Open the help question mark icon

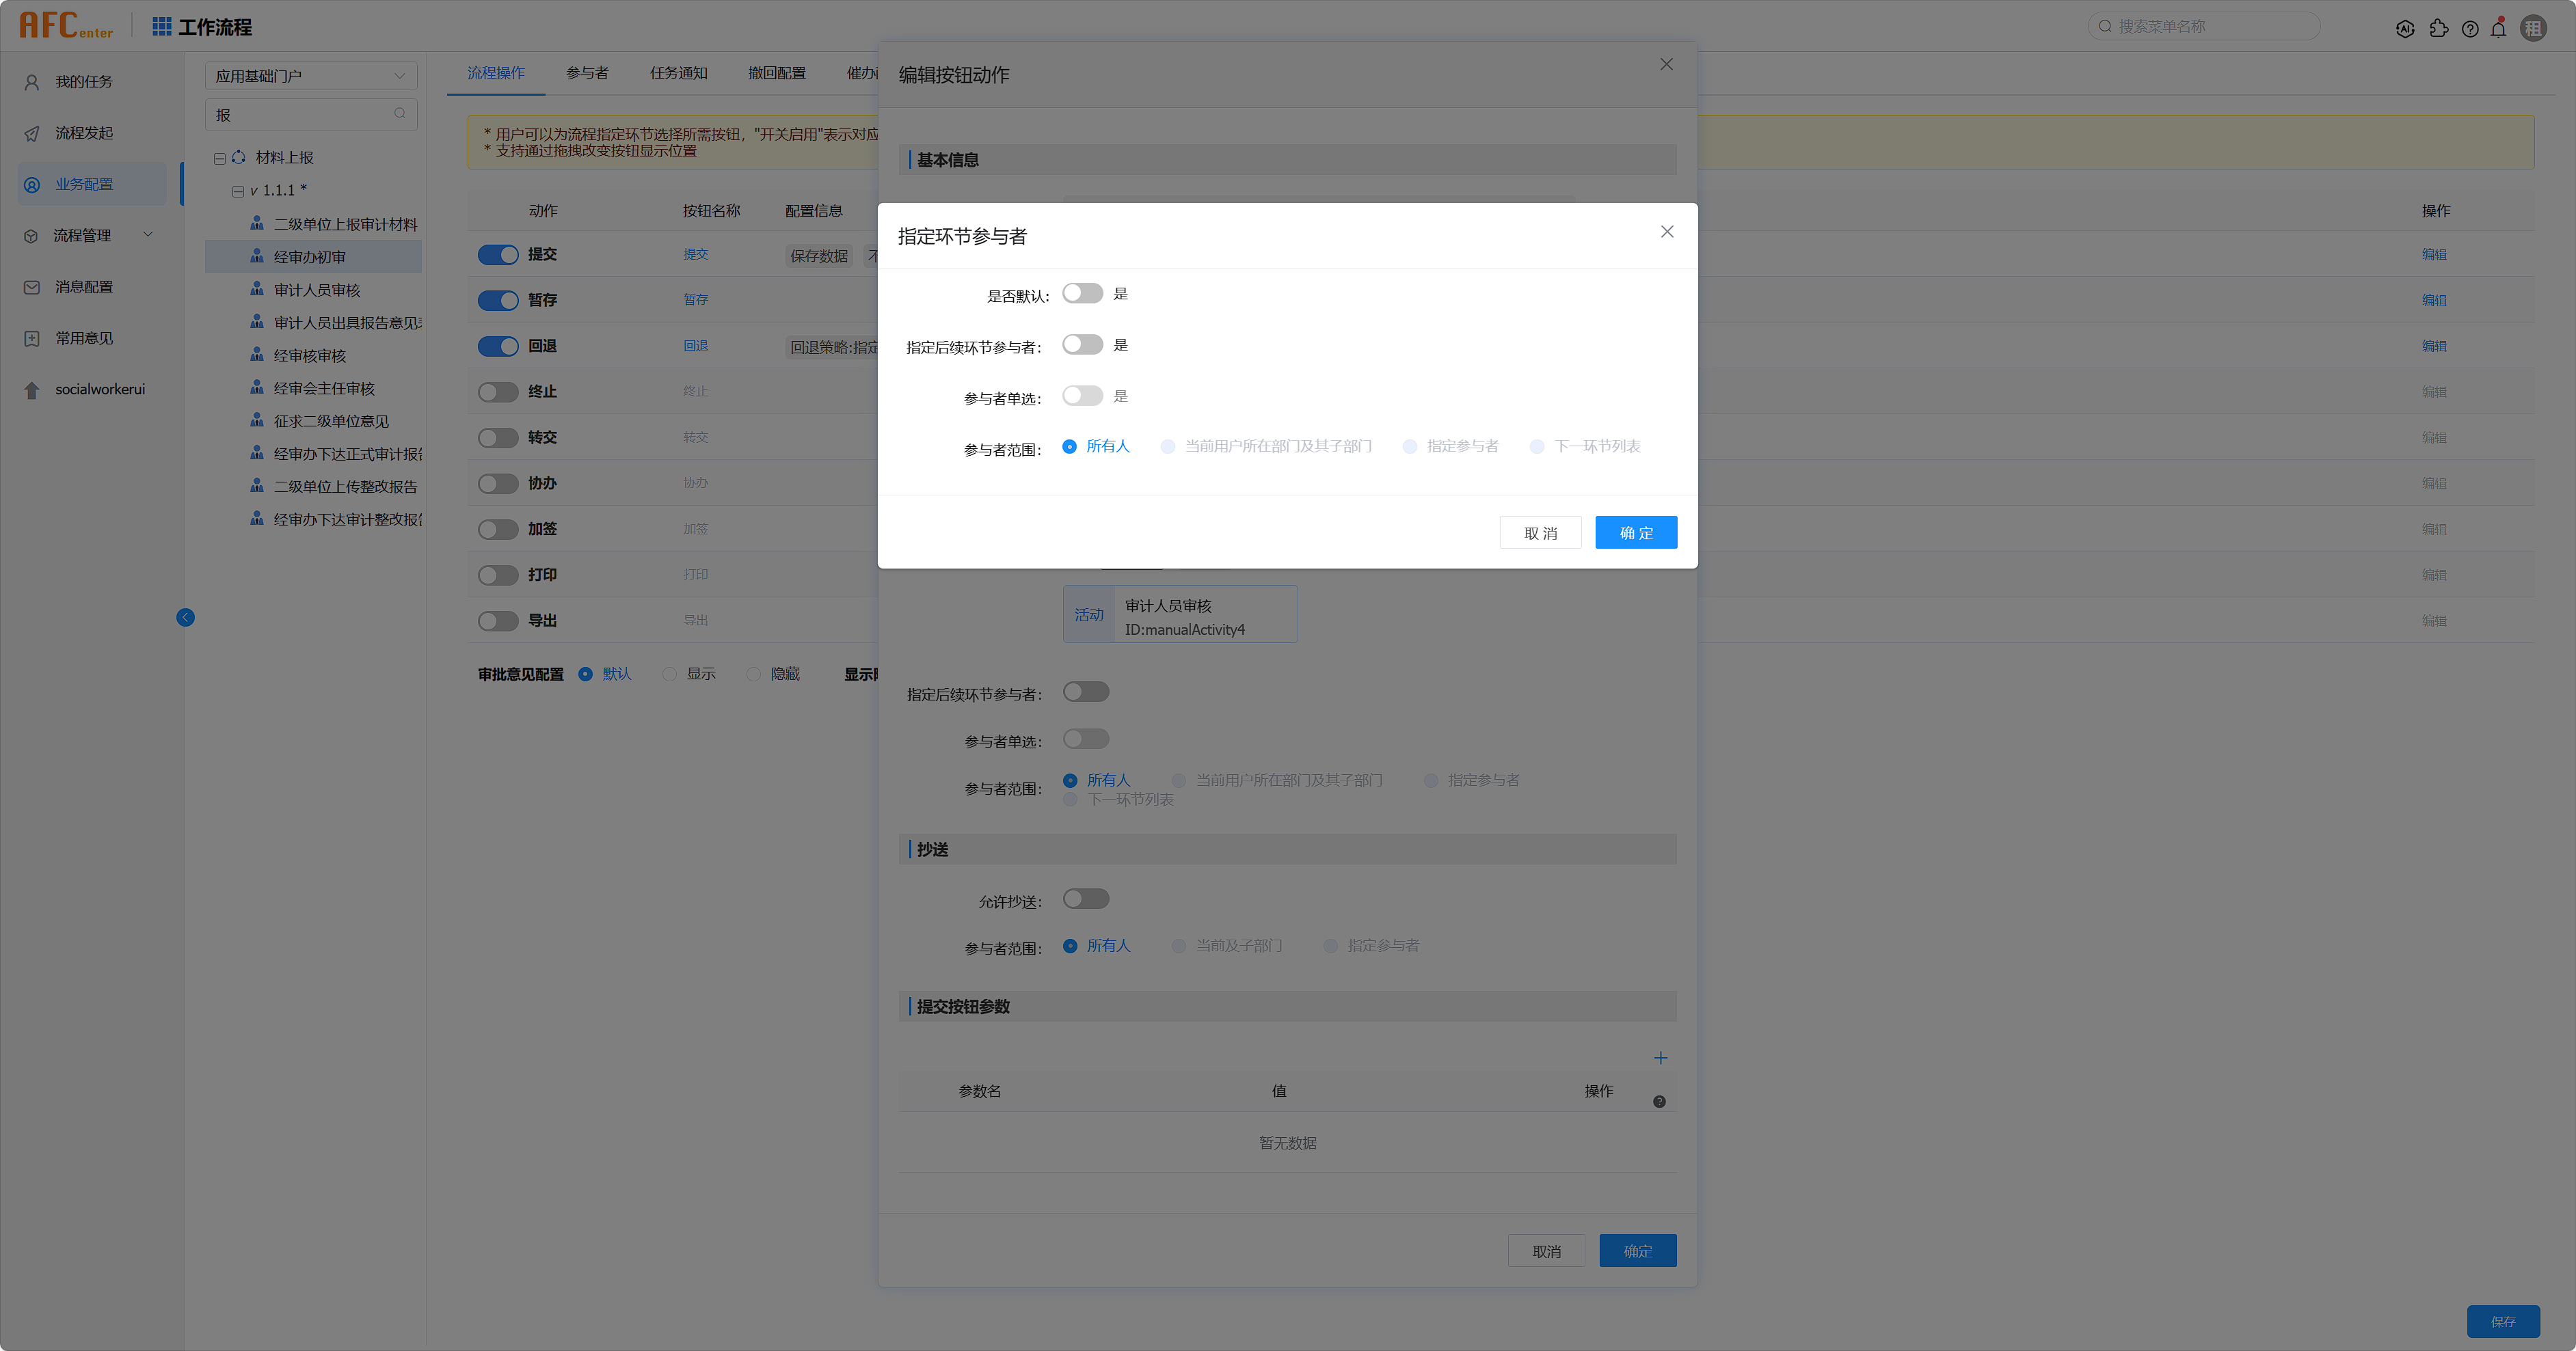click(x=2470, y=28)
